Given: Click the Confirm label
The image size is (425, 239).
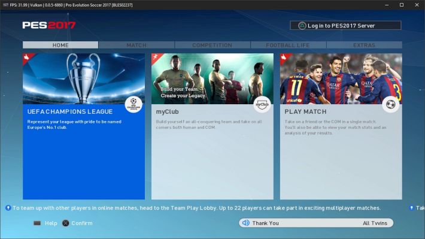Looking at the screenshot, I should point(82,223).
